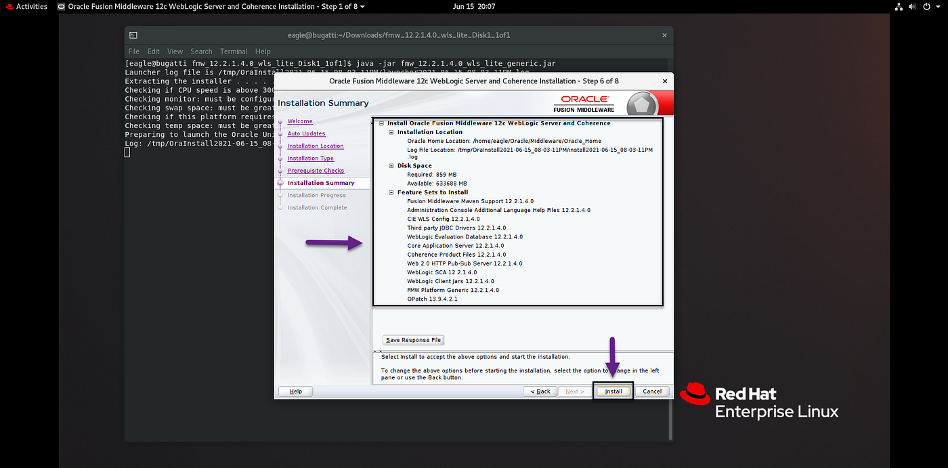948x468 pixels.
Task: Click the Save Response File button
Action: click(x=413, y=340)
